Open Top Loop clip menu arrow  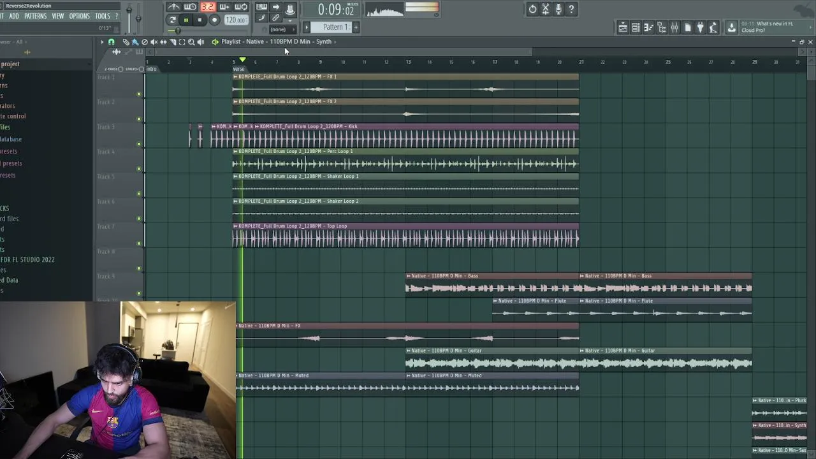[x=235, y=226]
